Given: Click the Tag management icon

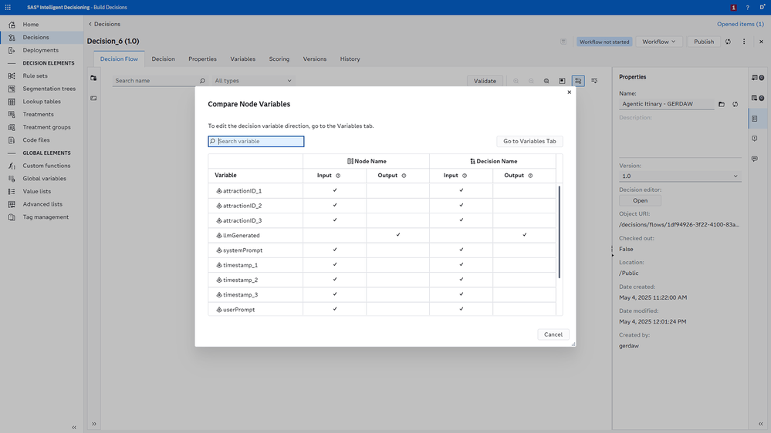Looking at the screenshot, I should [x=12, y=217].
